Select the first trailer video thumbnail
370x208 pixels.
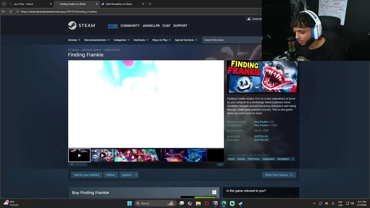point(79,155)
